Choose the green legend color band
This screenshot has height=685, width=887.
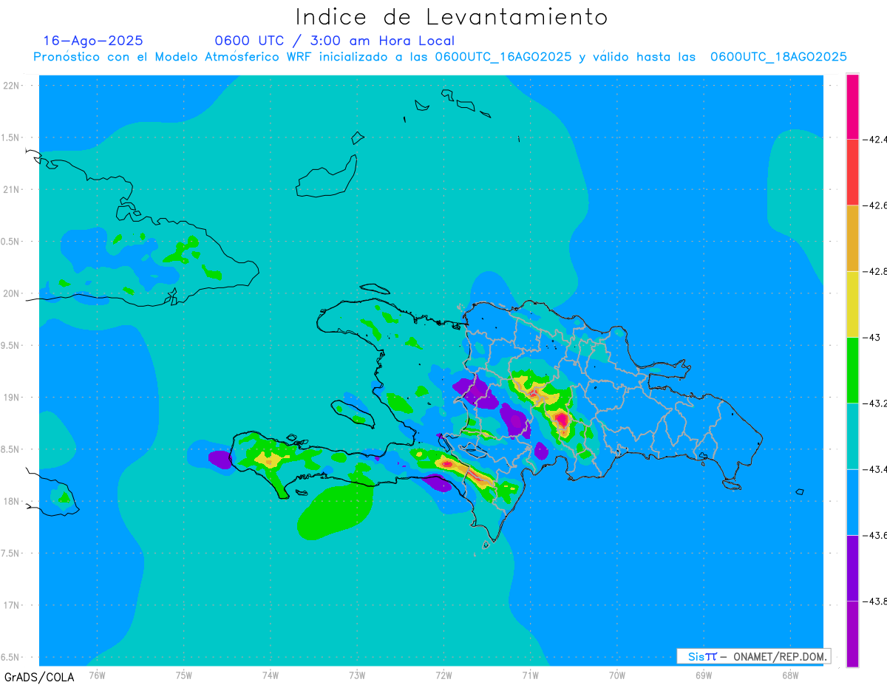[x=852, y=369]
